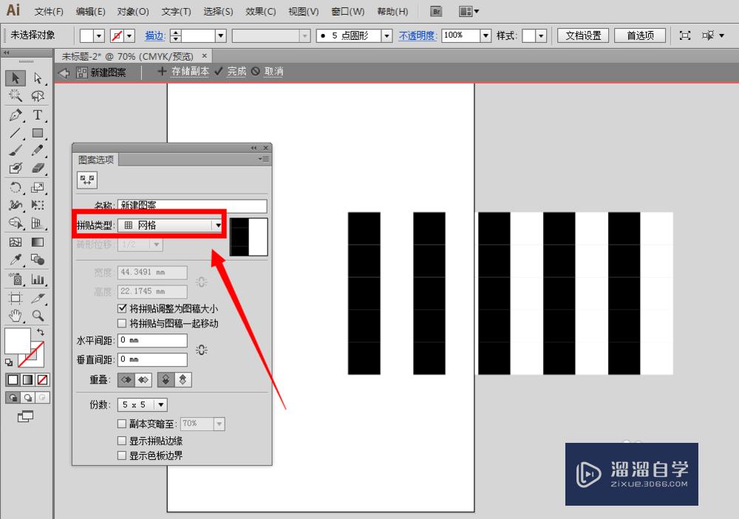Select the Direct Selection tool

tap(38, 78)
